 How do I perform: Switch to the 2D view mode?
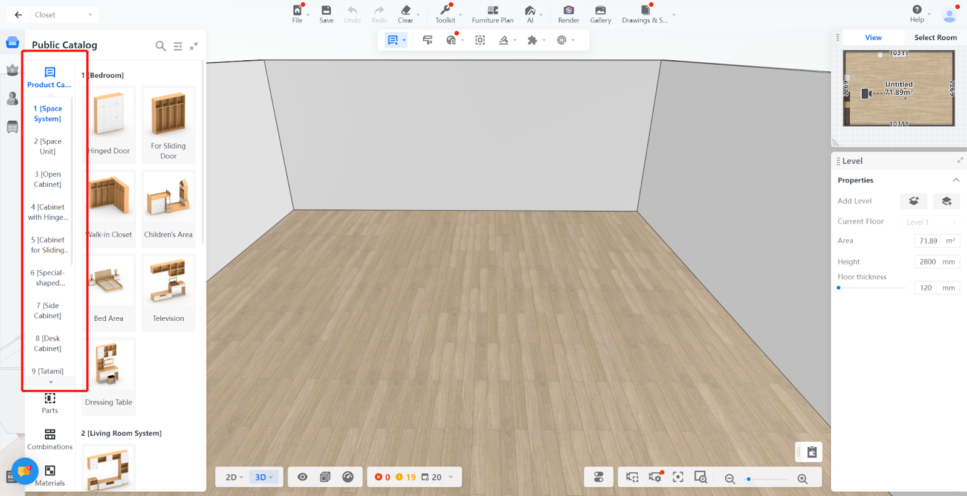tap(233, 477)
